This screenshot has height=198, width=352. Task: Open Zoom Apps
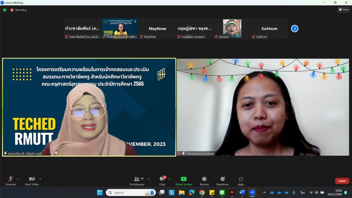[241, 181]
